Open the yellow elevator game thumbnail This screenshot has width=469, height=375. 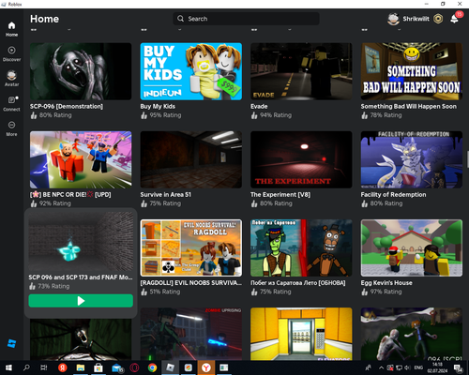click(301, 334)
